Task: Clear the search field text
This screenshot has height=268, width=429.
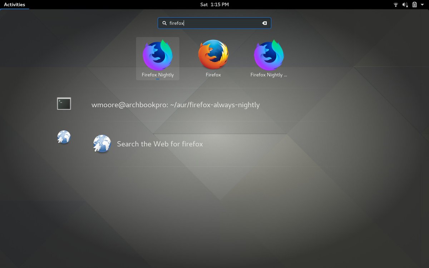Action: pos(265,23)
